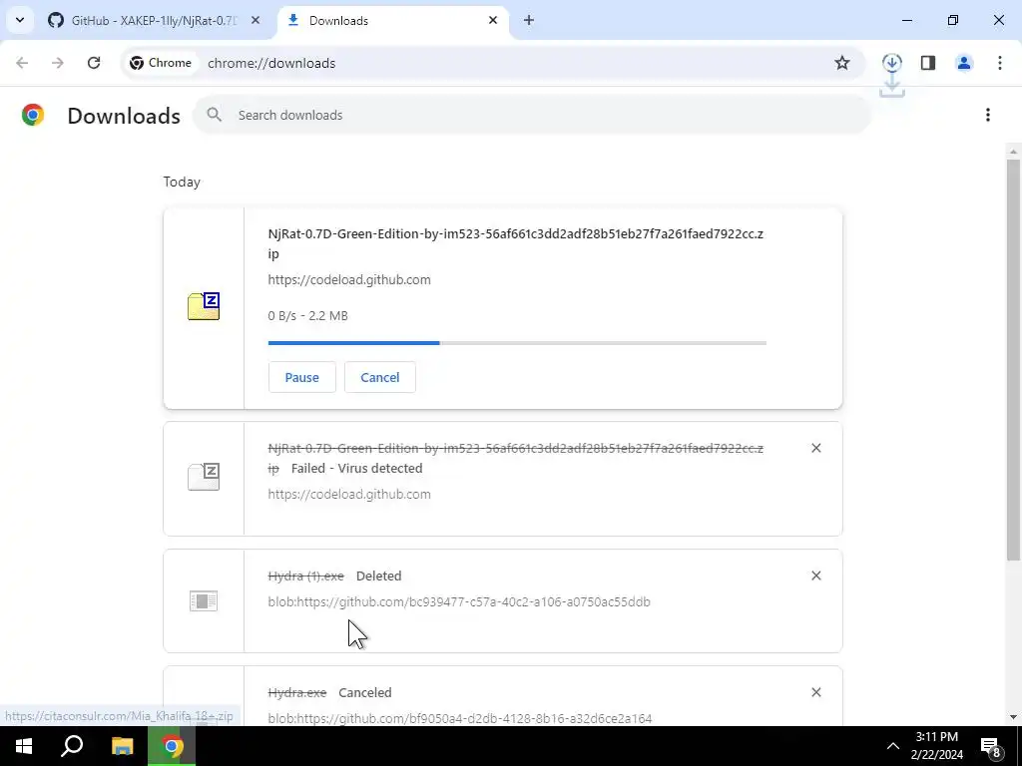The width and height of the screenshot is (1022, 766).
Task: Click the Hydra (1).exe file icon
Action: (204, 600)
